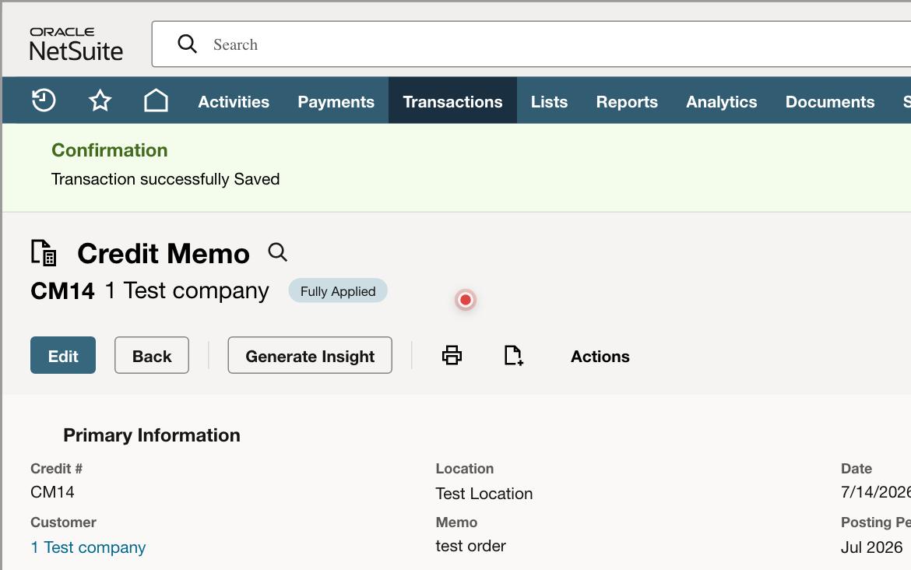Click the Test Location value

coord(484,494)
